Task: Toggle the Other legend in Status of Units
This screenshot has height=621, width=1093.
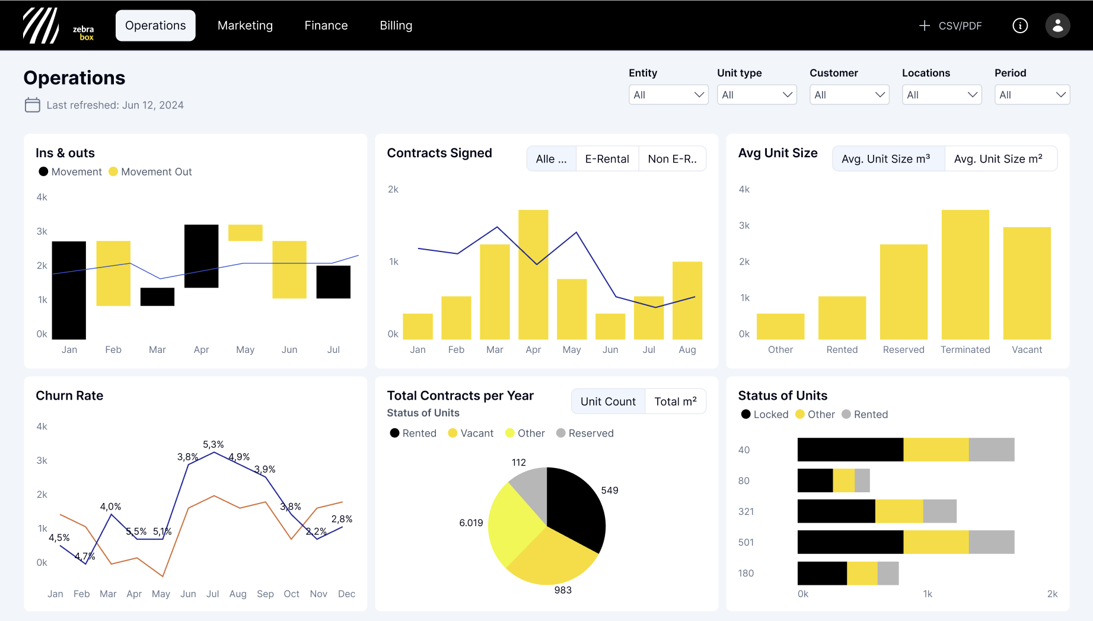Action: (814, 414)
